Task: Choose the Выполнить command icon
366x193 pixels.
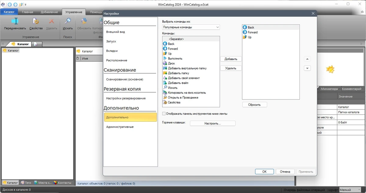Action: pos(165,59)
